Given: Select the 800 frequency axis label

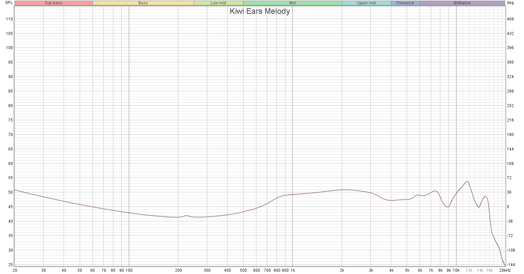Looking at the screenshot, I should pos(277,270).
